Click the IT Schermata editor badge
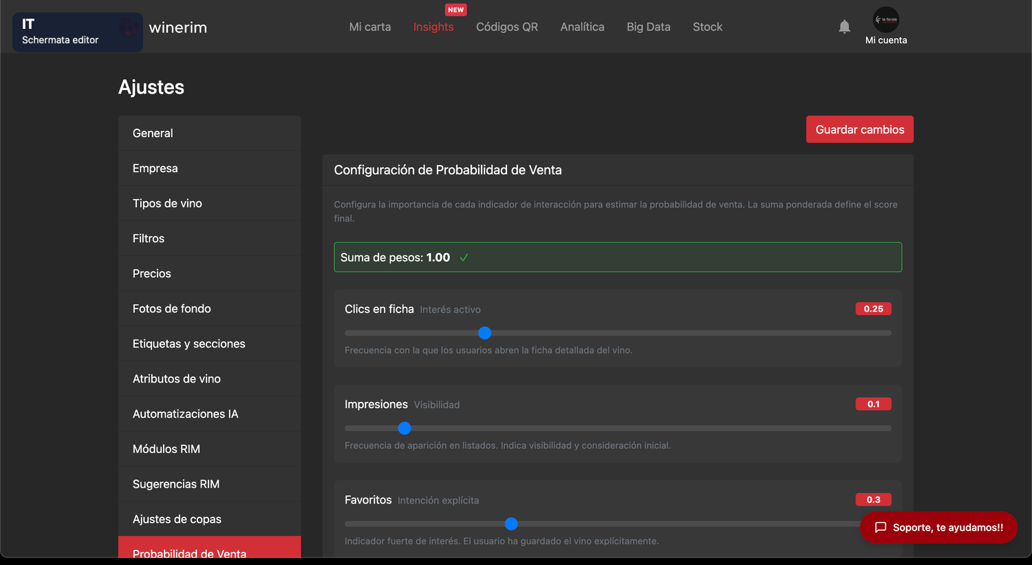This screenshot has width=1032, height=565. point(77,32)
